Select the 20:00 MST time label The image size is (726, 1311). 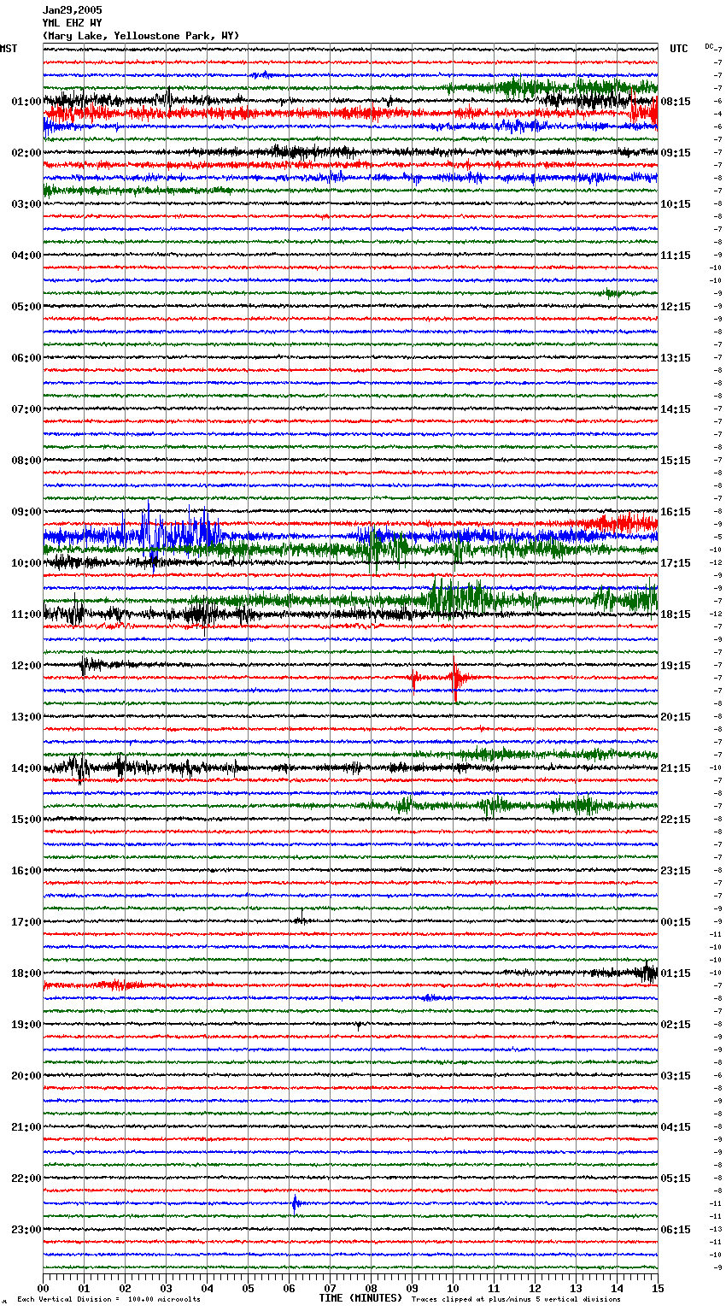[x=26, y=1076]
